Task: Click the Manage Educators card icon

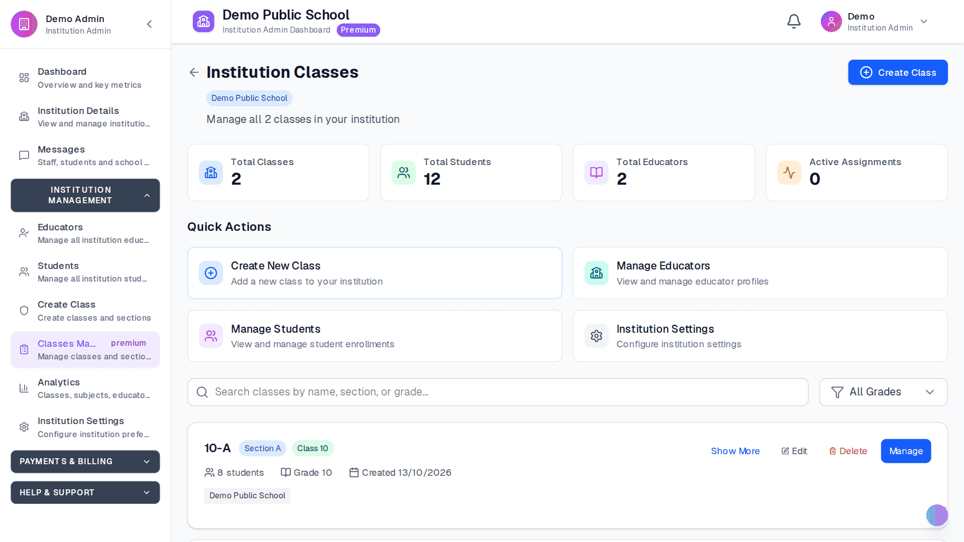Action: click(x=596, y=273)
